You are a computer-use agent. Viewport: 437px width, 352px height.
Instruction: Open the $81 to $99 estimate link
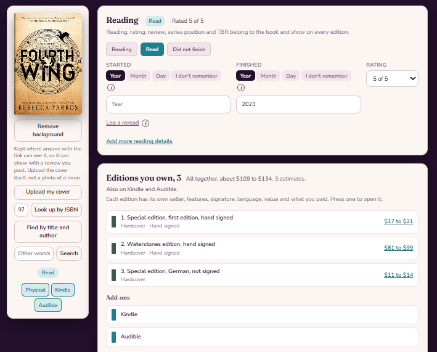coord(399,248)
